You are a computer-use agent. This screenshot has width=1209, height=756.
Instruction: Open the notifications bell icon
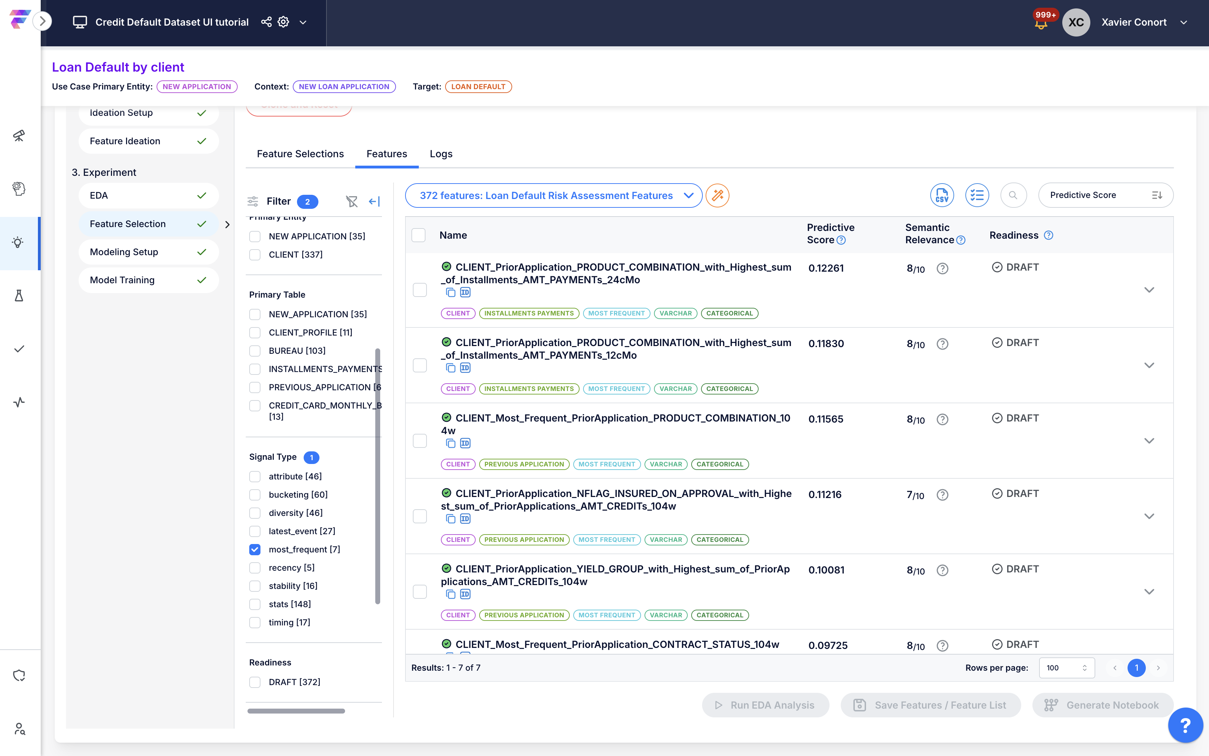1041,24
